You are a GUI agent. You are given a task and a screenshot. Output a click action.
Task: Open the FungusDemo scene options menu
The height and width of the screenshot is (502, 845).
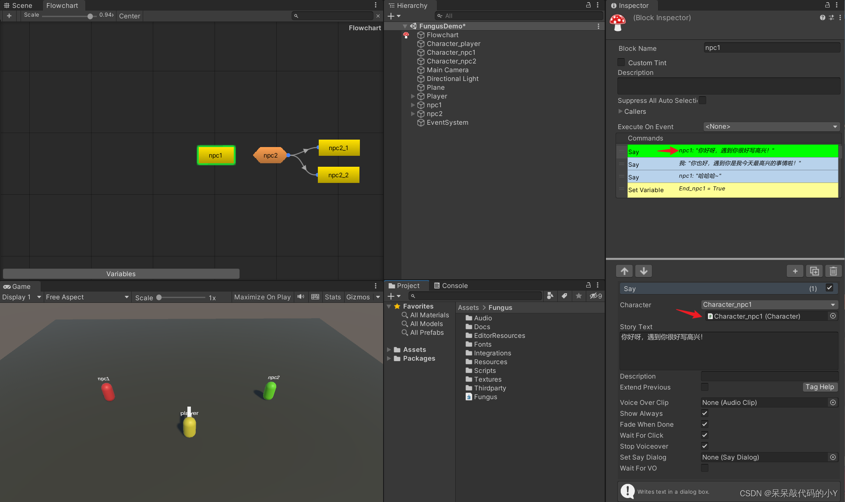click(598, 26)
